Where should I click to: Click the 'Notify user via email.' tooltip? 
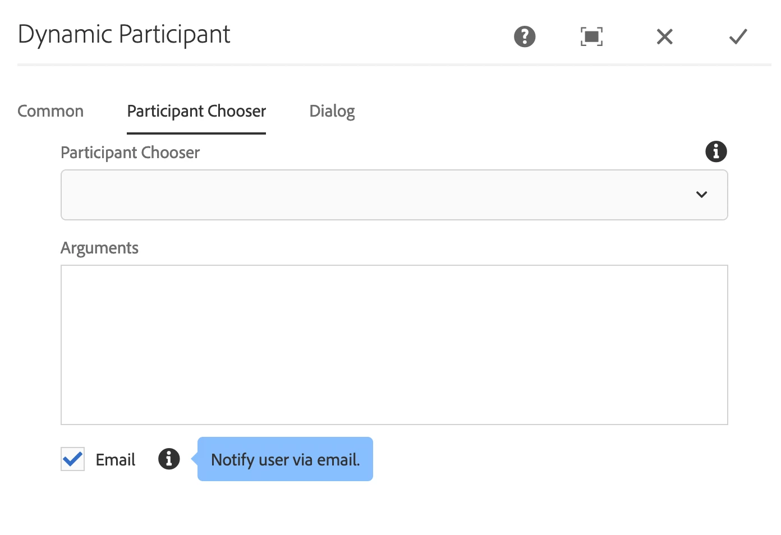coord(285,459)
